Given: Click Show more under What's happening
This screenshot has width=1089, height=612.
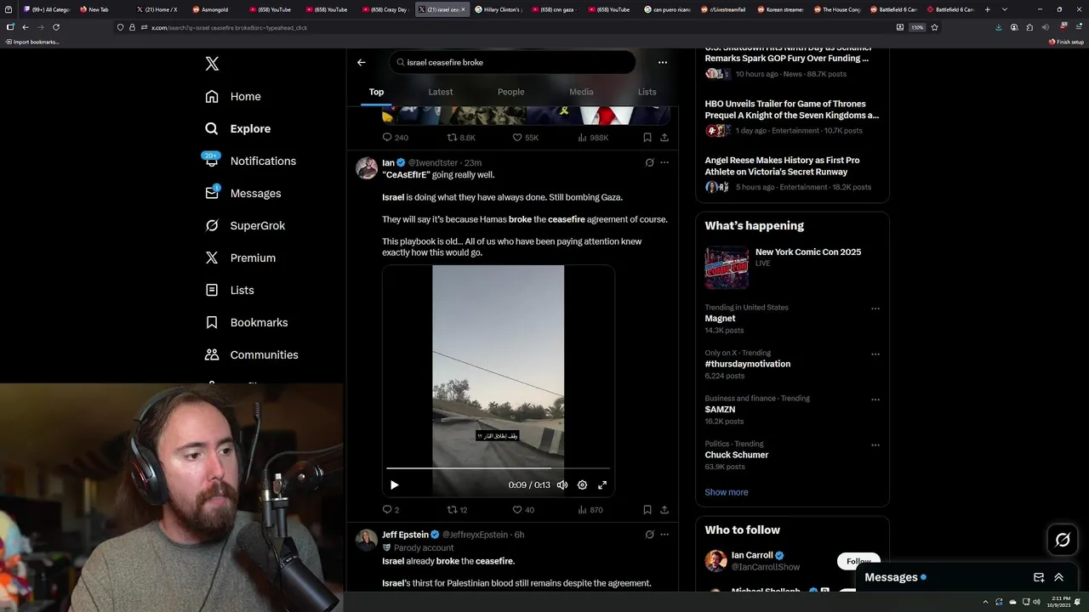Looking at the screenshot, I should [727, 492].
